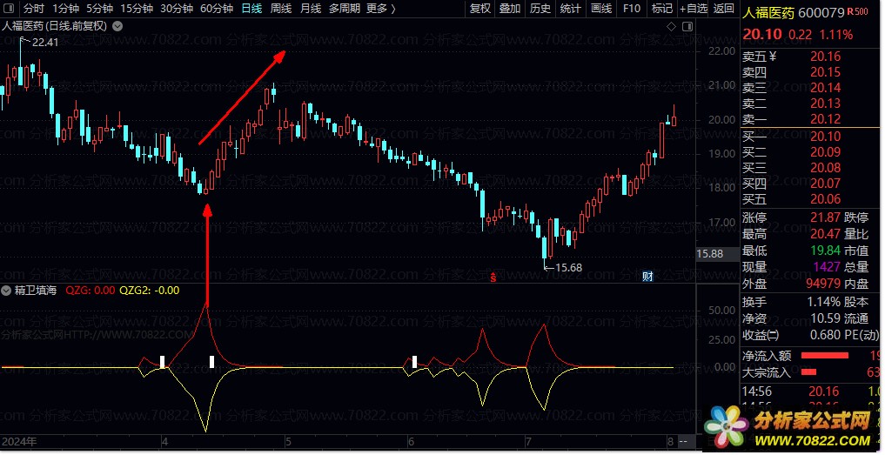This screenshot has height=455, width=885.
Task: Click the QZG: 0.00 indicator value
Action: point(91,291)
